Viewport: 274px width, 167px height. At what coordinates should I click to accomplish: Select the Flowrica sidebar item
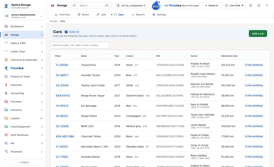pos(23,68)
